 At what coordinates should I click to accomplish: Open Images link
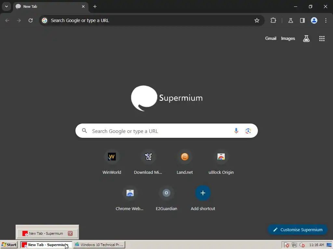(288, 38)
